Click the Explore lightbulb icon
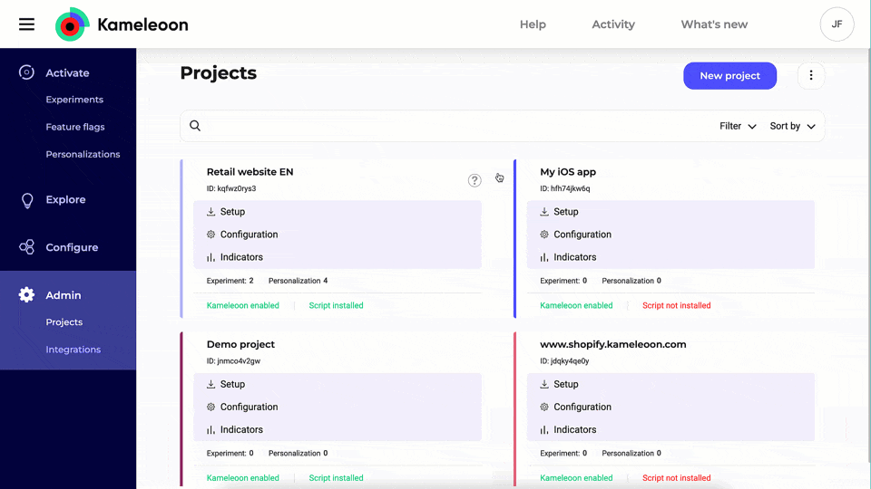Image resolution: width=871 pixels, height=489 pixels. (26, 200)
